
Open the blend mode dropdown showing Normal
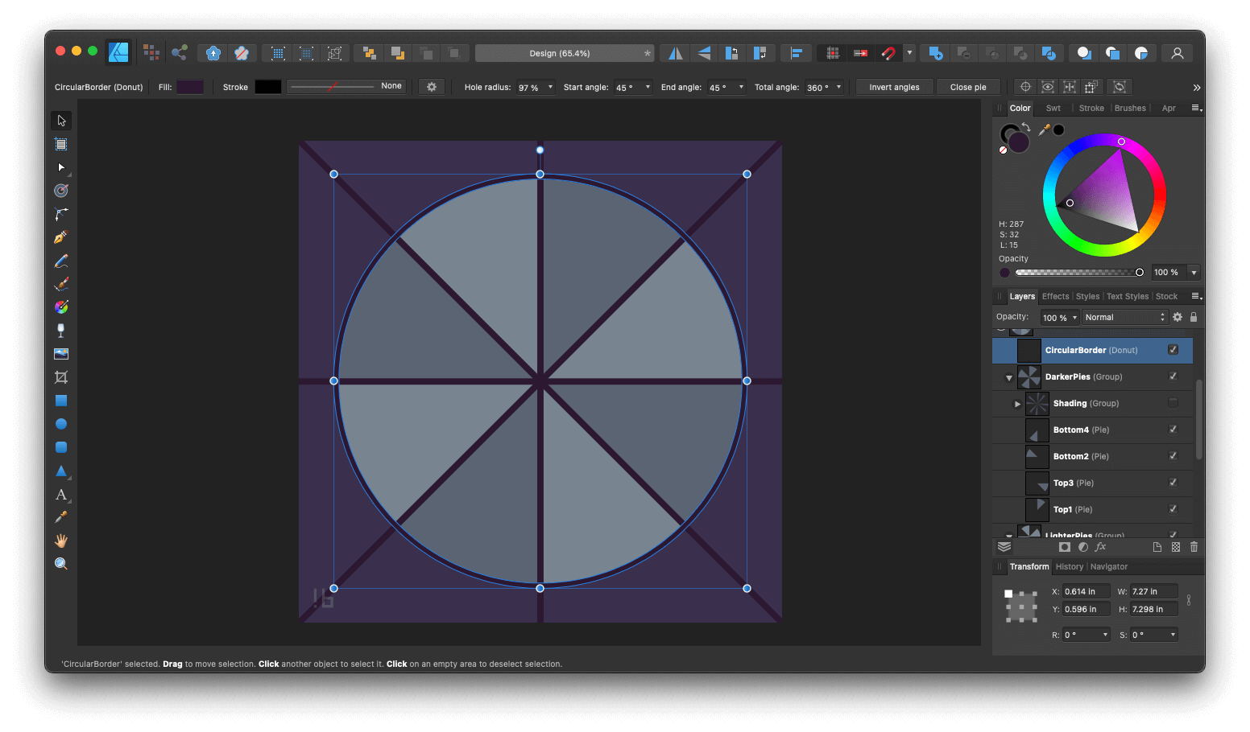pyautogui.click(x=1124, y=316)
